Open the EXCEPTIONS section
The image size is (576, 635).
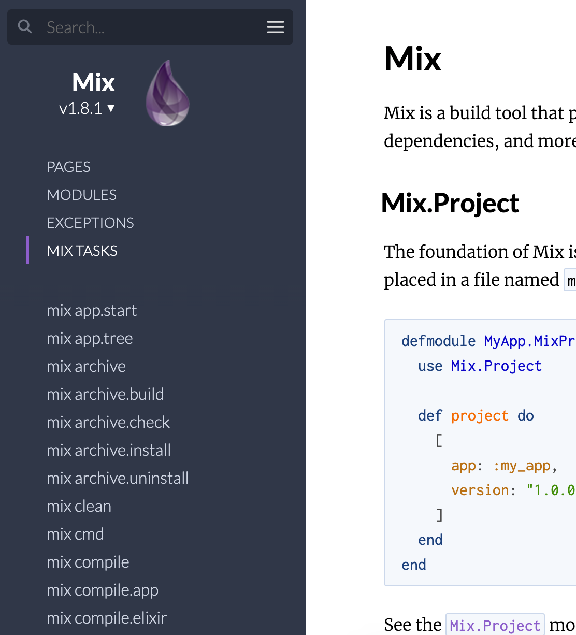coord(90,222)
